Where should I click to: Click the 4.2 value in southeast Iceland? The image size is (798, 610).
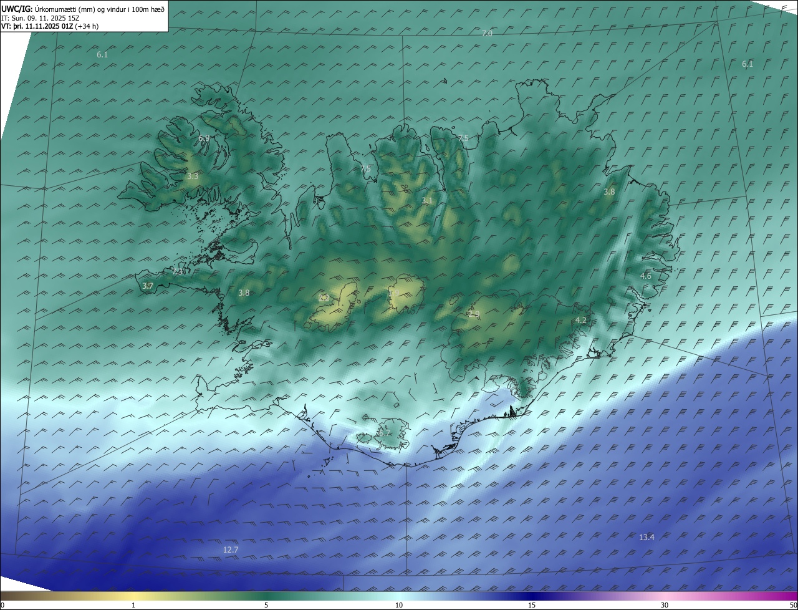(581, 320)
